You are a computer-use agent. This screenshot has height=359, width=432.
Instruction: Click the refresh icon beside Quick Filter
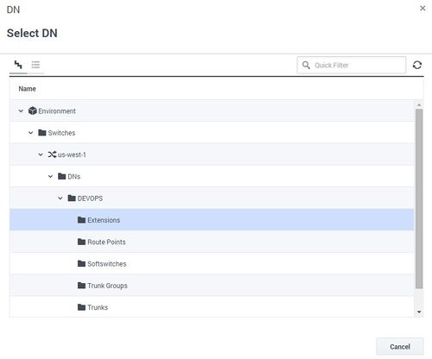tap(417, 65)
